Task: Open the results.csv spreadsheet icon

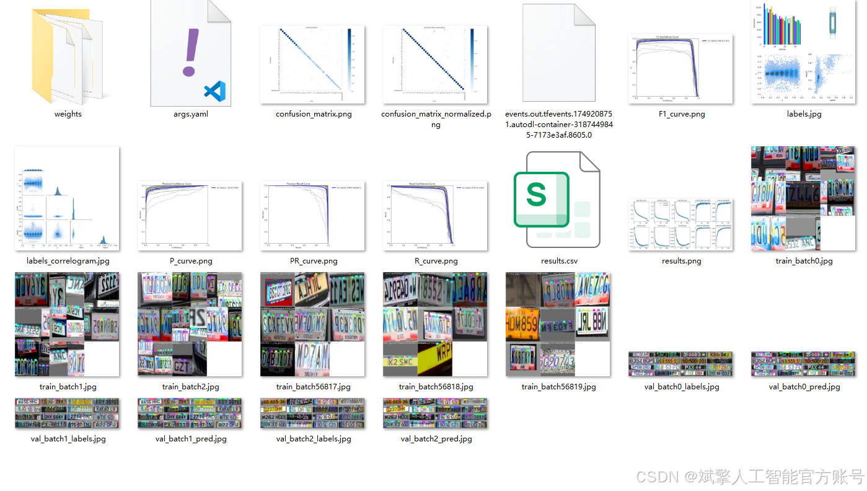Action: pyautogui.click(x=557, y=200)
